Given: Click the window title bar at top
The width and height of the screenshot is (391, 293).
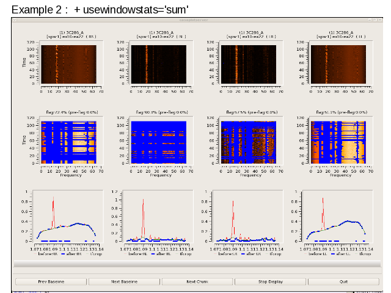Looking at the screenshot, I should pyautogui.click(x=197, y=20).
